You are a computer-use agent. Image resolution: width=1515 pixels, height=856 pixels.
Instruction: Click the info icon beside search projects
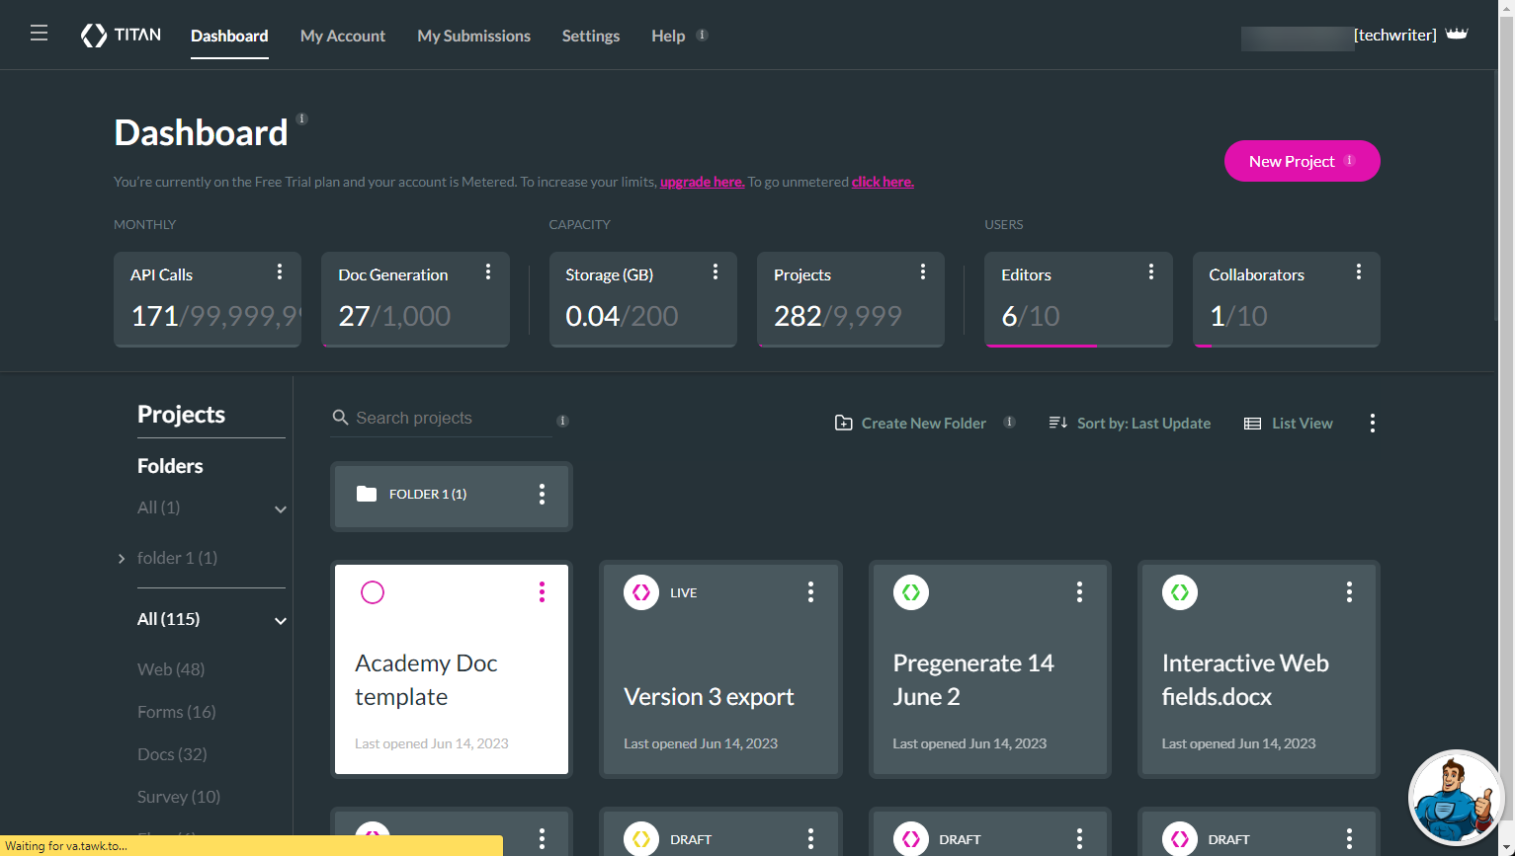[562, 421]
